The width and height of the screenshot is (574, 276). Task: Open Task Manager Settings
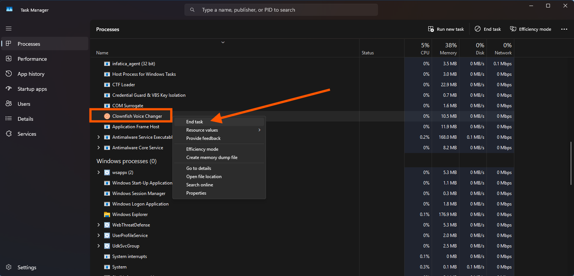27,267
